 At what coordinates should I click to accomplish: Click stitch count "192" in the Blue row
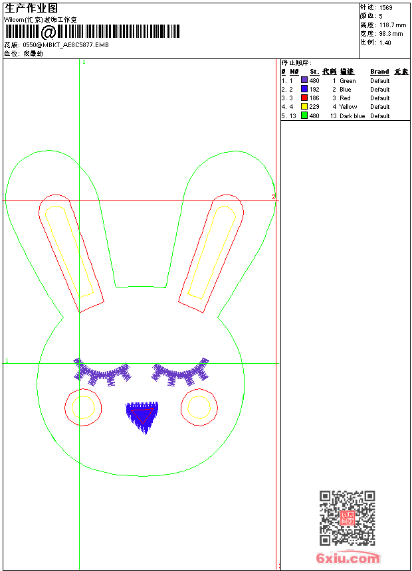tap(314, 89)
